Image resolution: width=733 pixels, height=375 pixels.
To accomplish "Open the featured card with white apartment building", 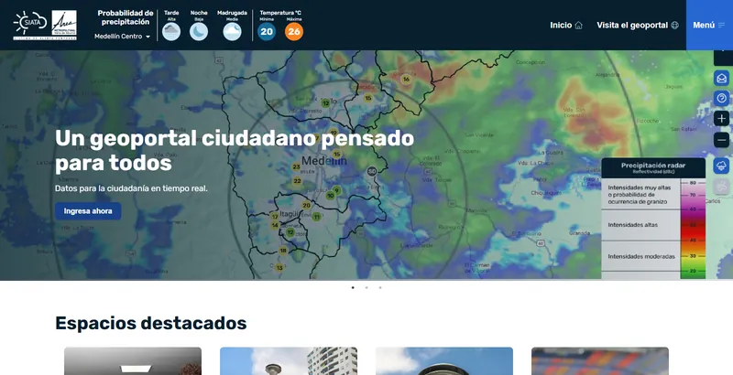I will click(x=289, y=361).
